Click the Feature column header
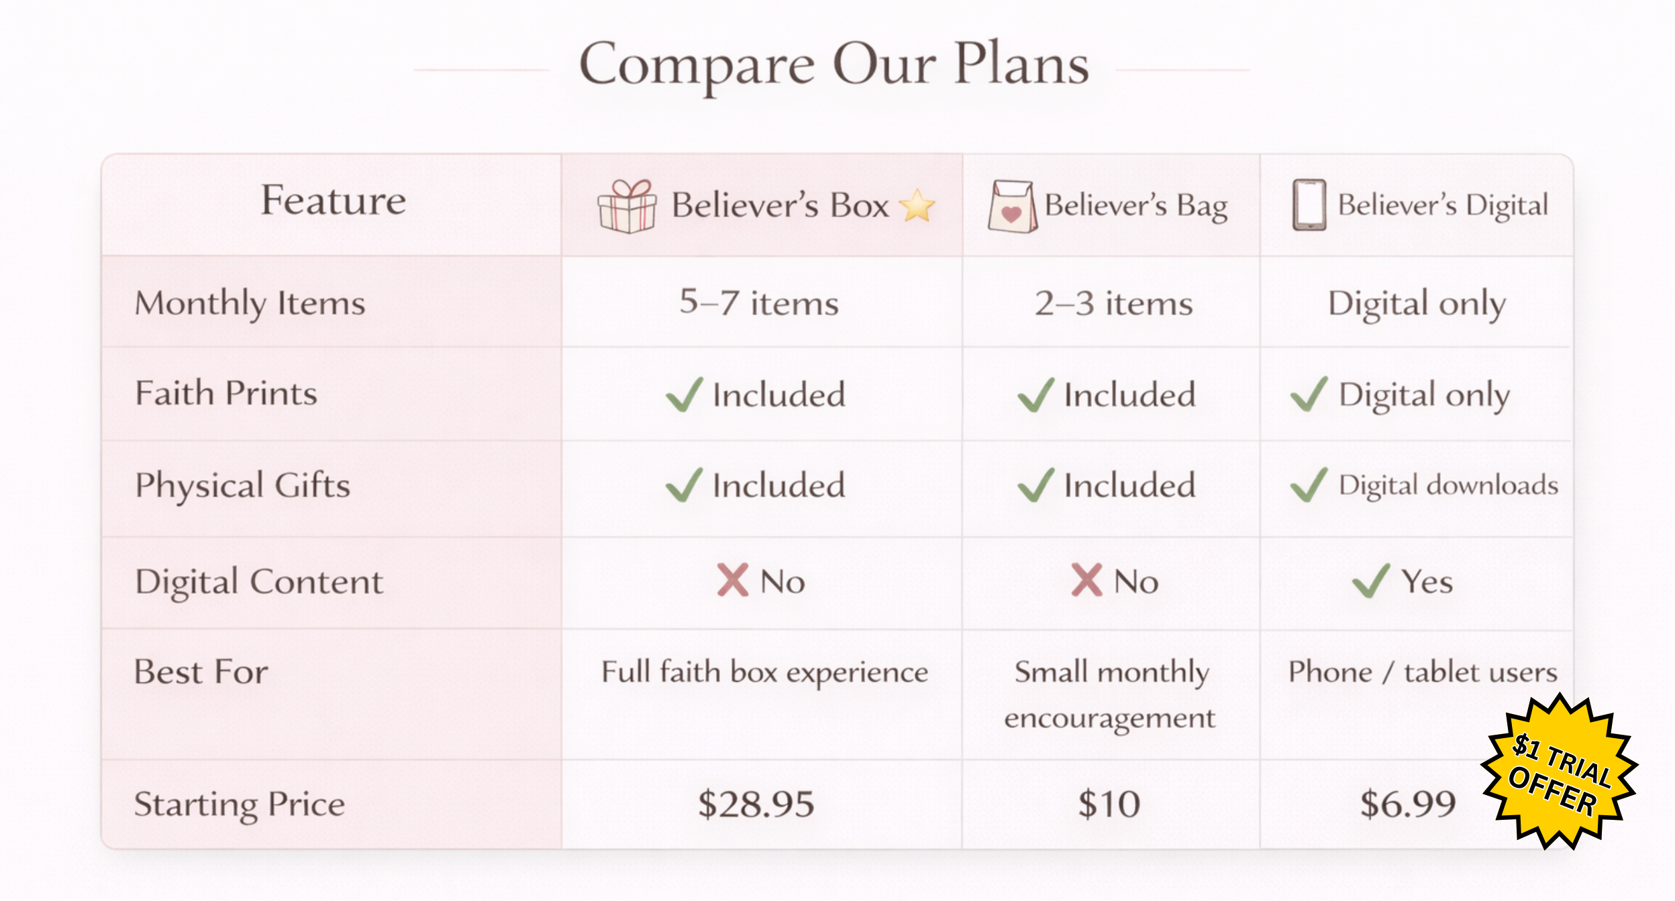Image resolution: width=1675 pixels, height=901 pixels. (333, 200)
